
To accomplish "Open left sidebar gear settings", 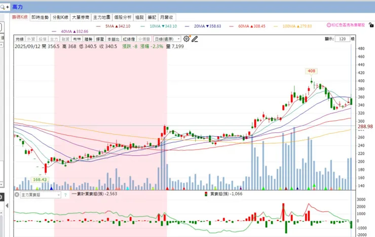I will (x=1, y=197).
